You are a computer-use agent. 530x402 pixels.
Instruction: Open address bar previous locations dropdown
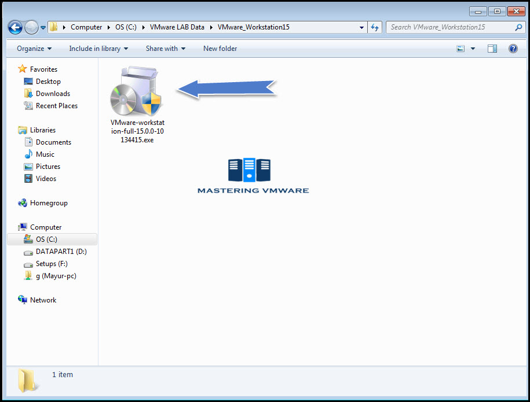[x=361, y=27]
